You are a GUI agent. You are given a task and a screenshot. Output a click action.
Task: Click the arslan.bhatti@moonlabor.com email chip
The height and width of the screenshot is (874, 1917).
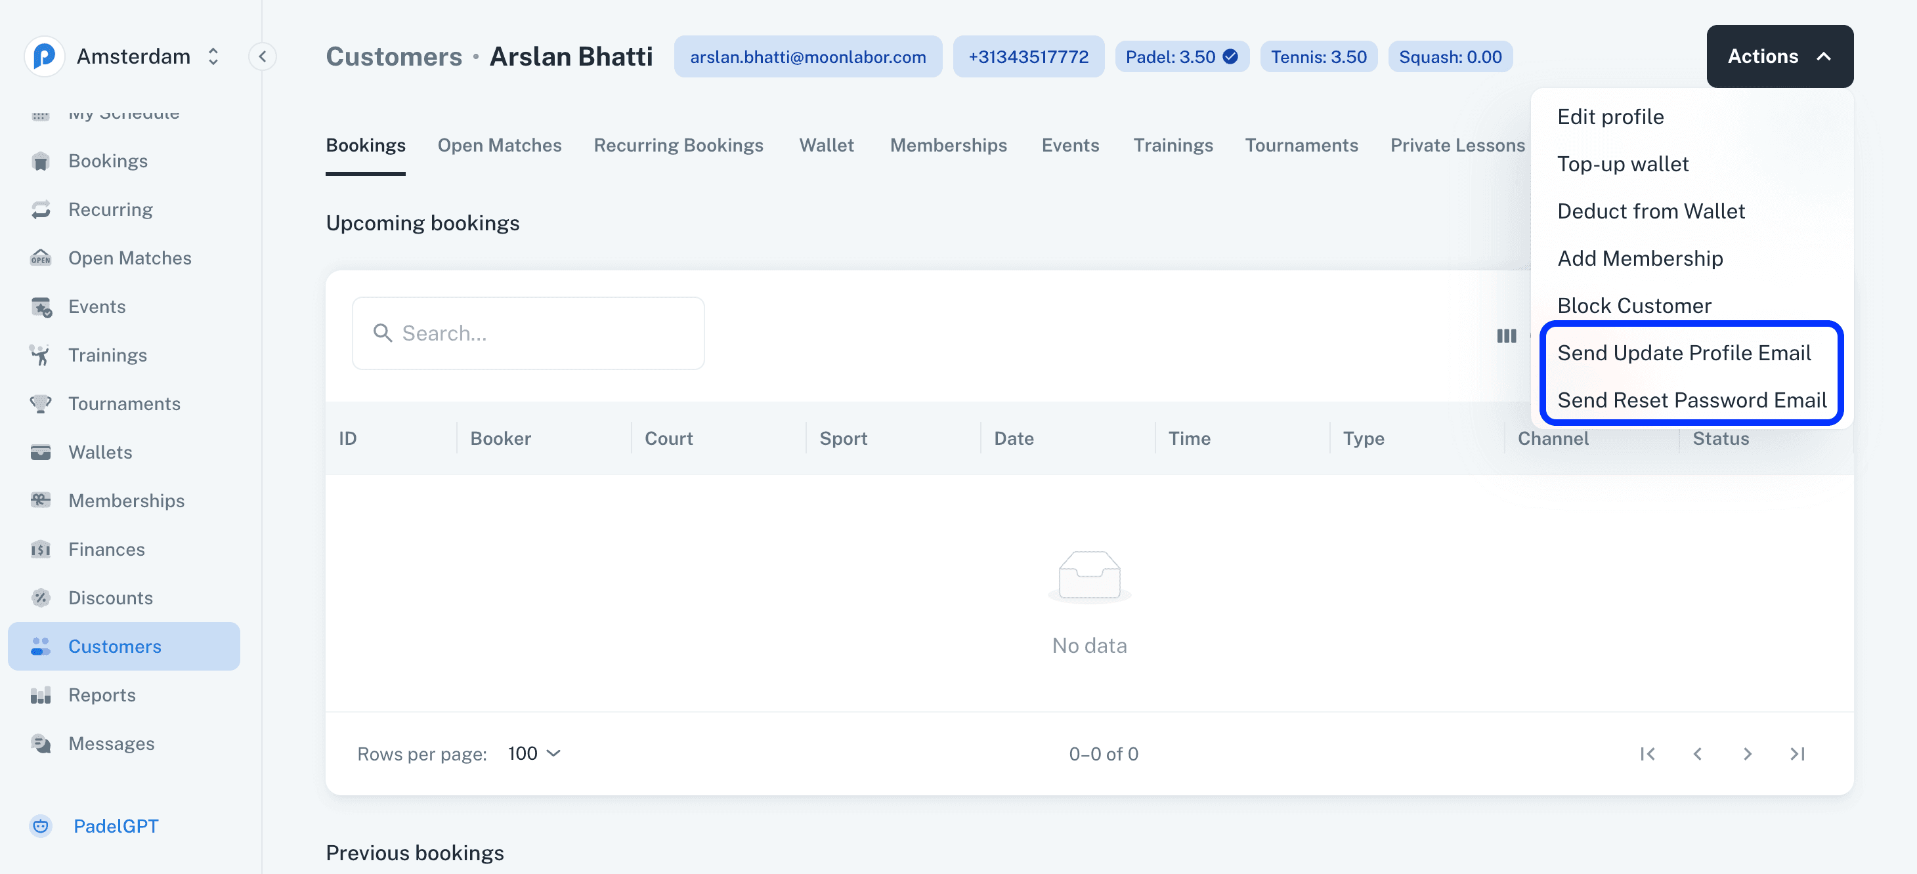[808, 56]
